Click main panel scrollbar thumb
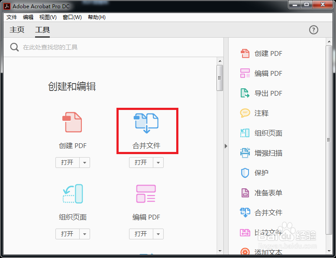The image size is (336, 258). click(x=220, y=78)
